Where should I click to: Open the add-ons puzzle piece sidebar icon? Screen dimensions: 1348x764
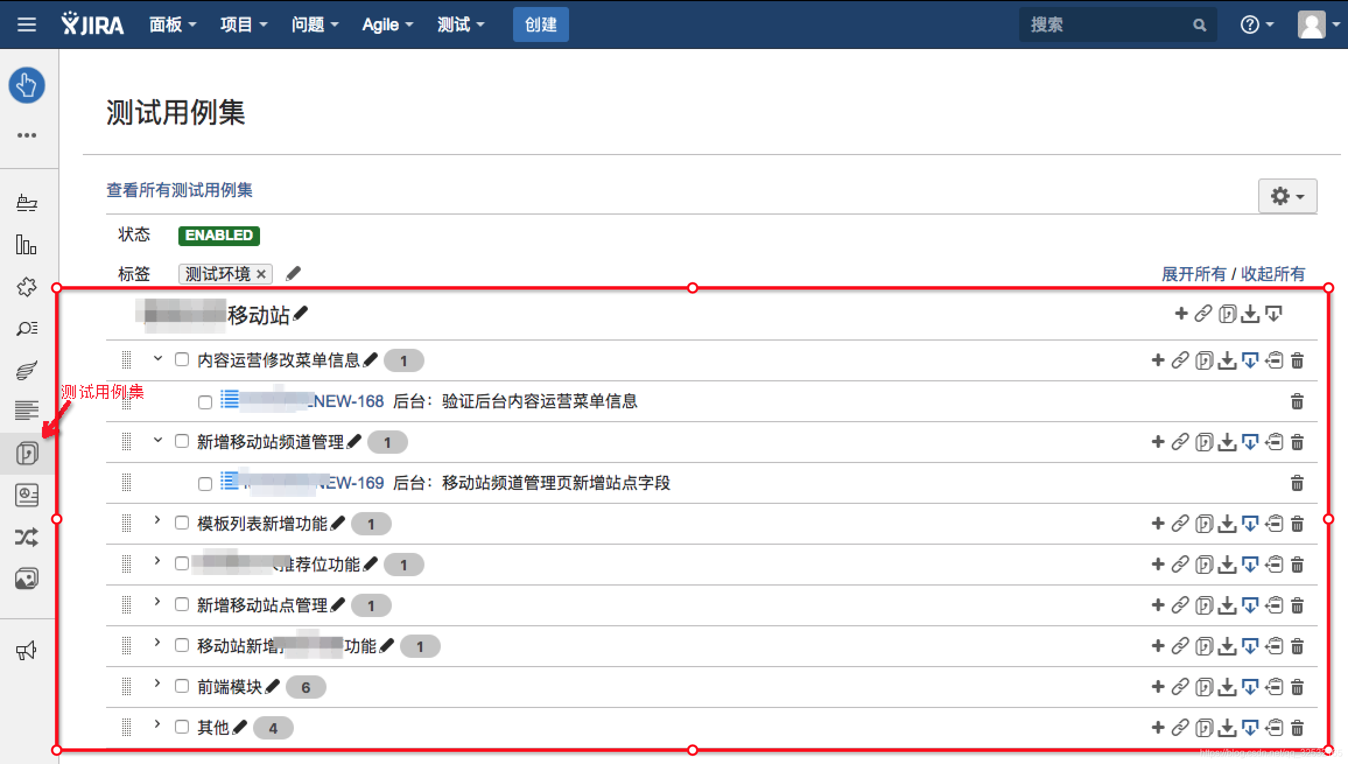coord(26,286)
